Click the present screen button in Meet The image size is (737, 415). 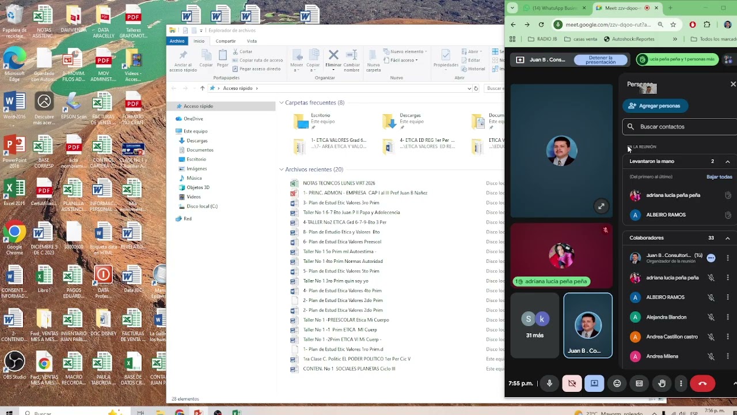tap(594, 383)
